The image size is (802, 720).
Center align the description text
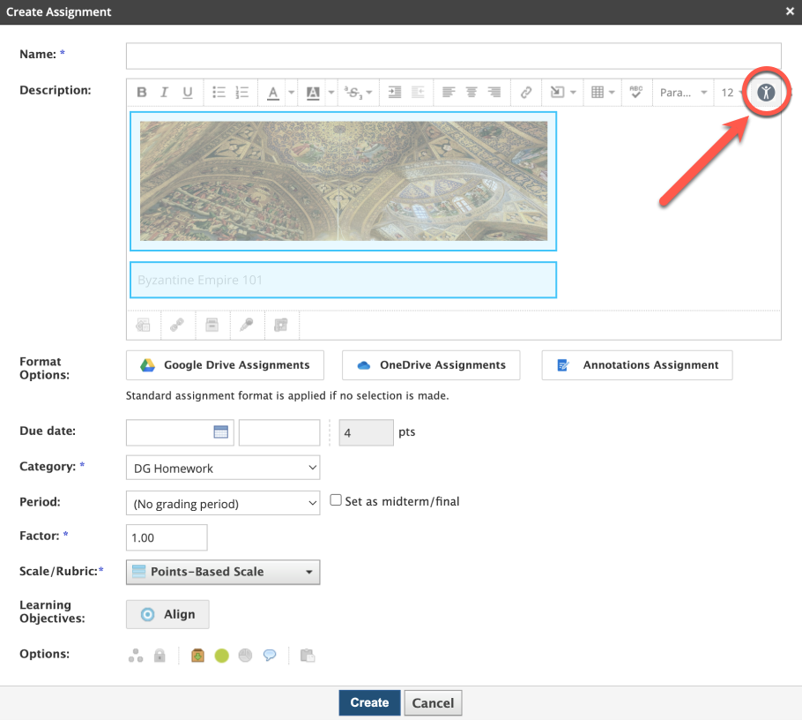[472, 93]
